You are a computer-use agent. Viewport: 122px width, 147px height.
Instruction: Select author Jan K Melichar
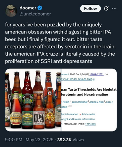click(80, 102)
